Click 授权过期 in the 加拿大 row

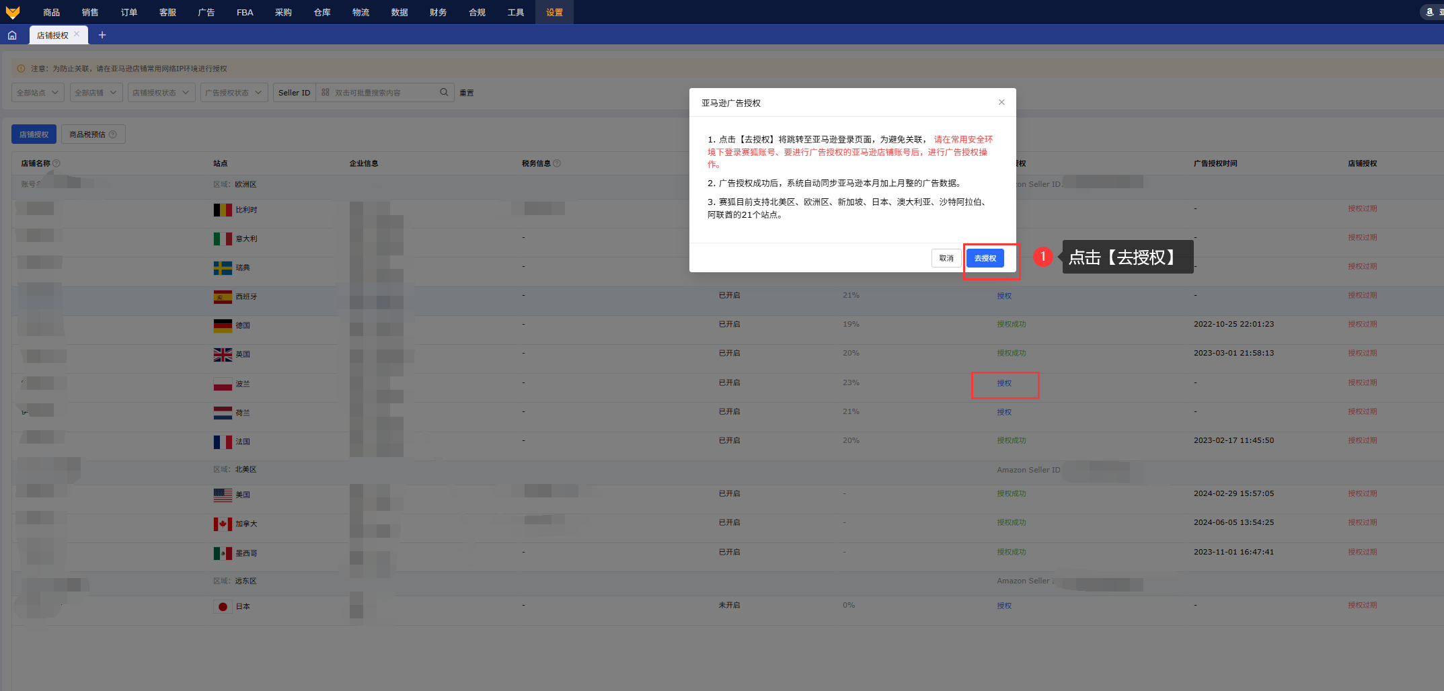(1362, 522)
